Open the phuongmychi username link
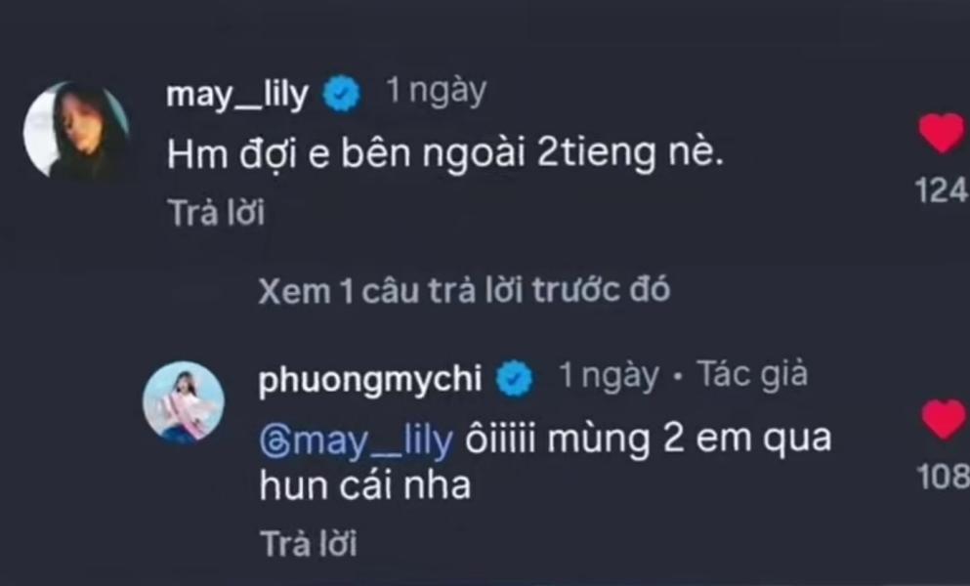This screenshot has width=970, height=586. (x=370, y=379)
